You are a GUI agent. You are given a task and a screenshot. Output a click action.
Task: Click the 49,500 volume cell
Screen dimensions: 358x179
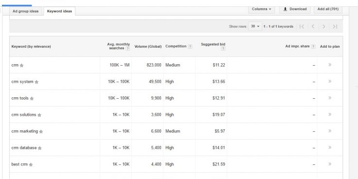[155, 82]
